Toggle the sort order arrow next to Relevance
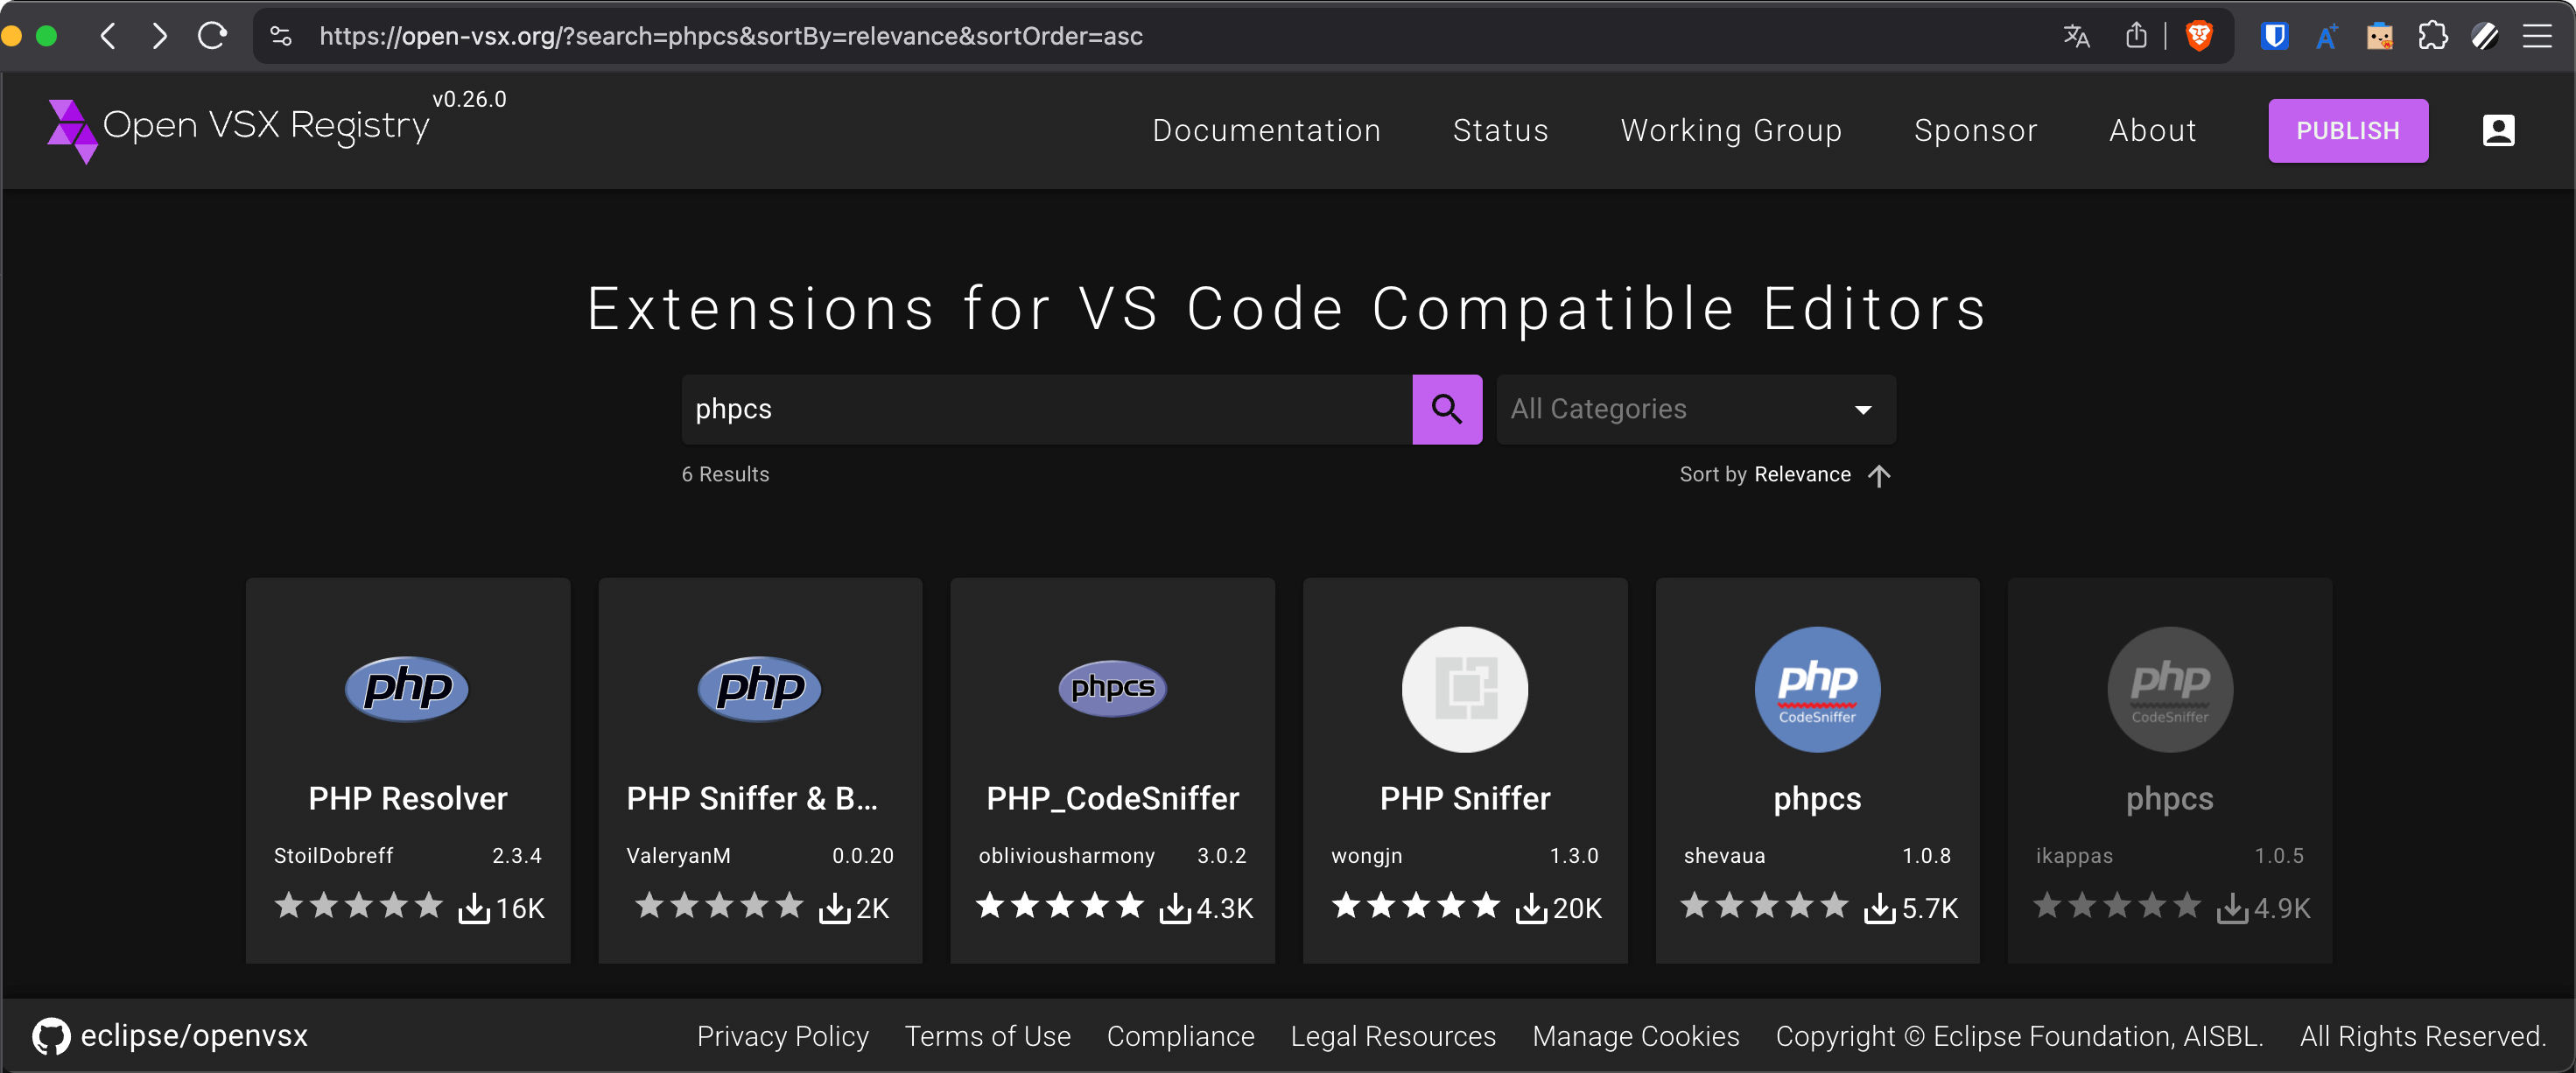This screenshot has width=2576, height=1073. [x=1878, y=476]
